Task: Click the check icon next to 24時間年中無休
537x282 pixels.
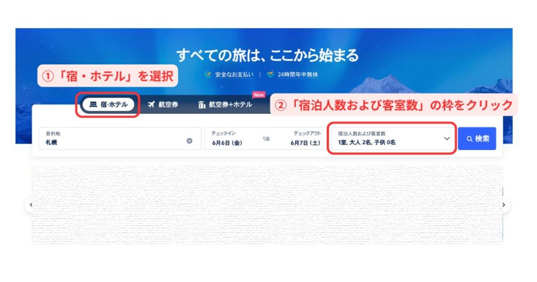Action: point(271,74)
